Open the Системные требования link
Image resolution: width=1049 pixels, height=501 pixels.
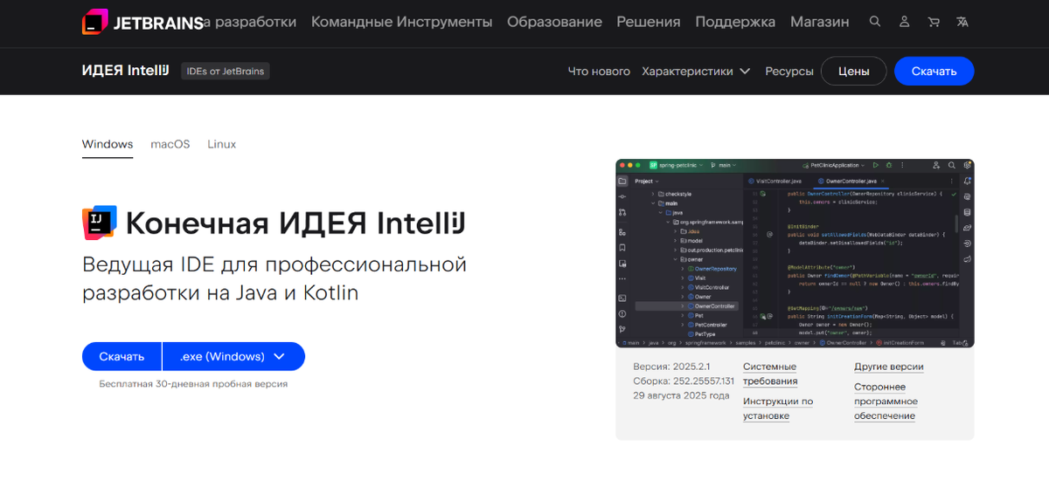pyautogui.click(x=770, y=374)
